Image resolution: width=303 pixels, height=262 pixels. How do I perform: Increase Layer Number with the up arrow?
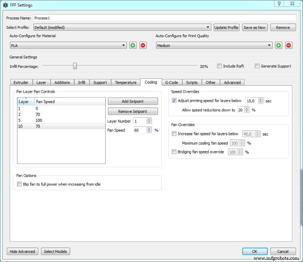(149, 120)
